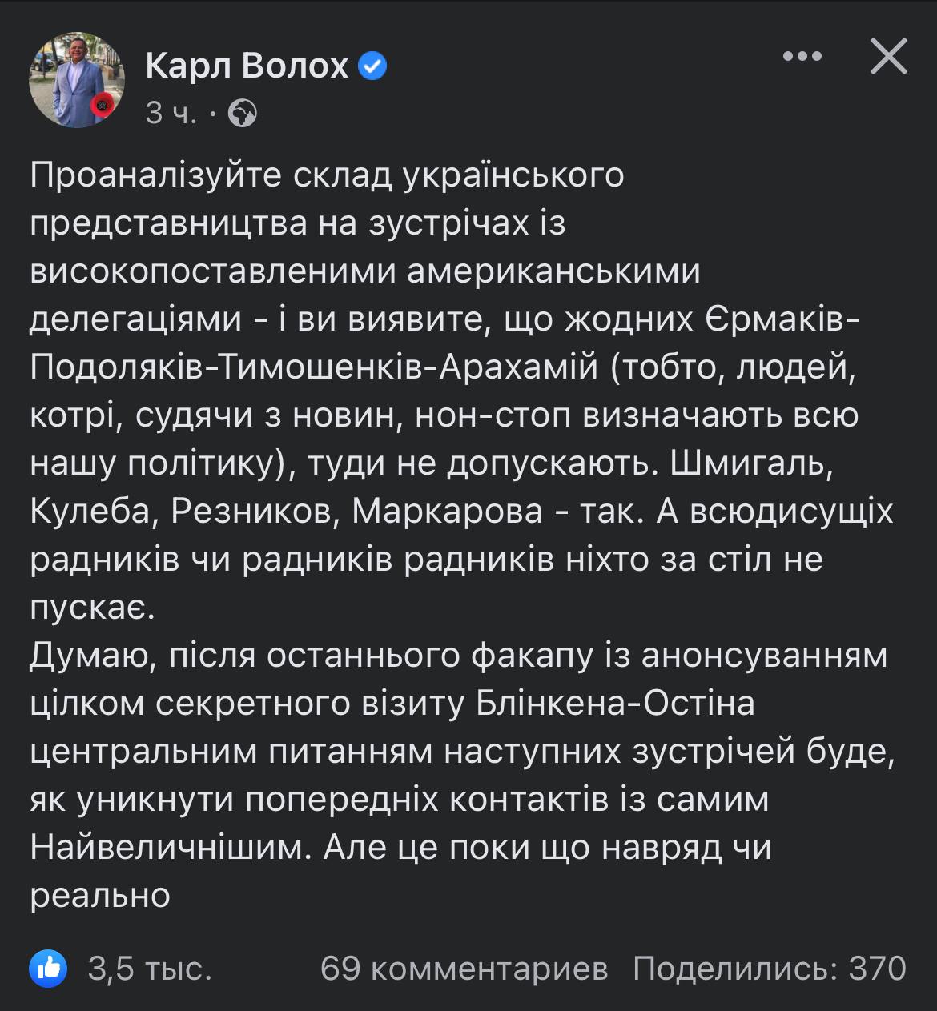Click the globe public audience icon
937x1011 pixels.
pos(243,114)
